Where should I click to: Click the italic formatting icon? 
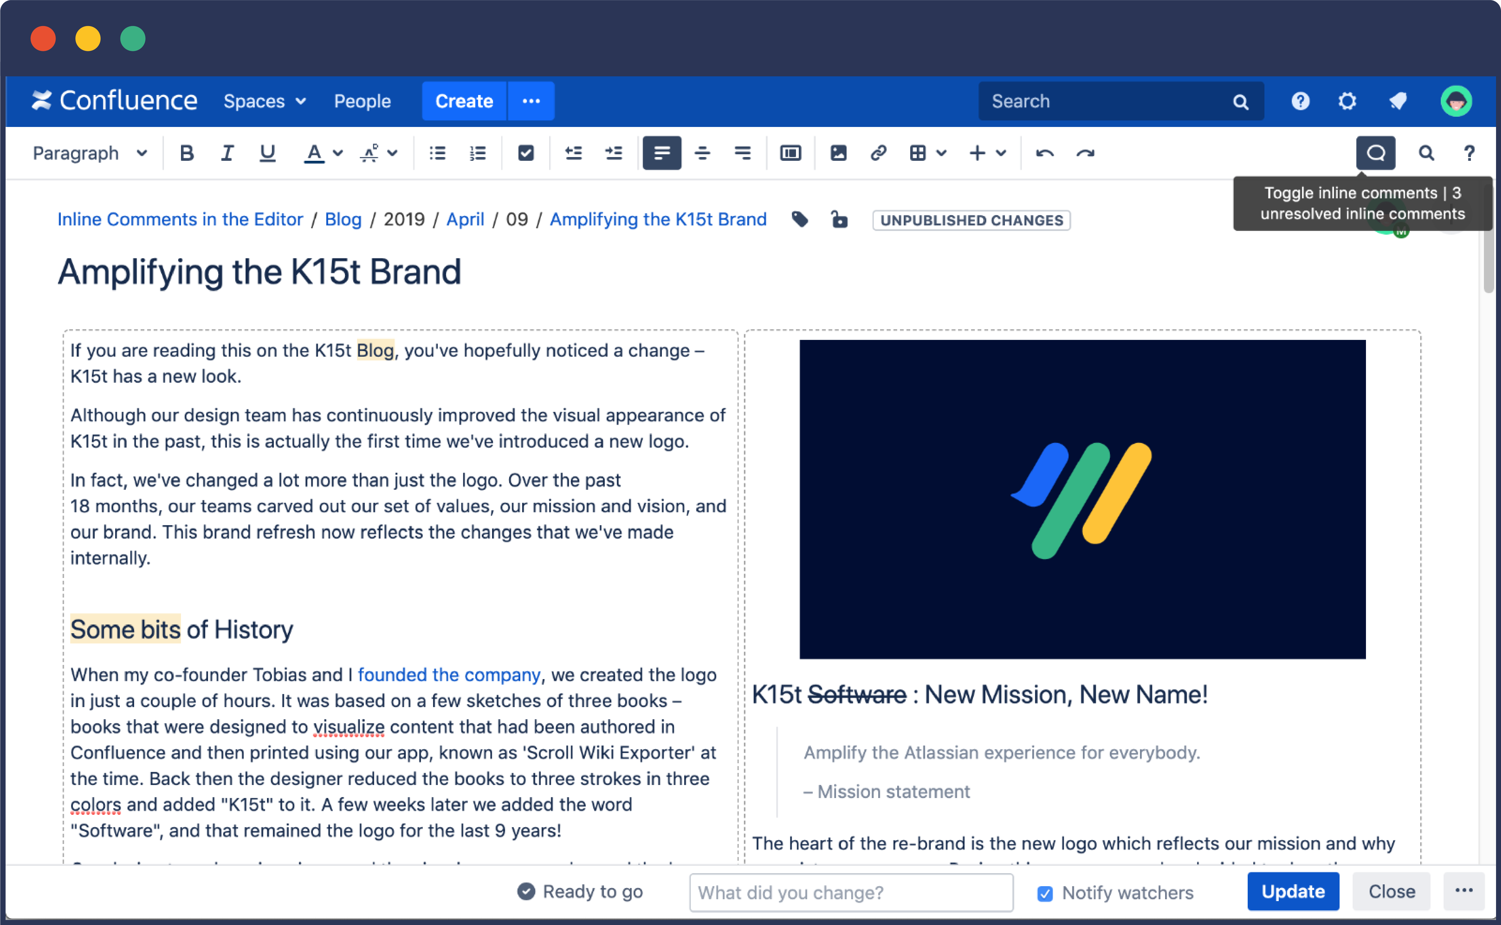[226, 152]
